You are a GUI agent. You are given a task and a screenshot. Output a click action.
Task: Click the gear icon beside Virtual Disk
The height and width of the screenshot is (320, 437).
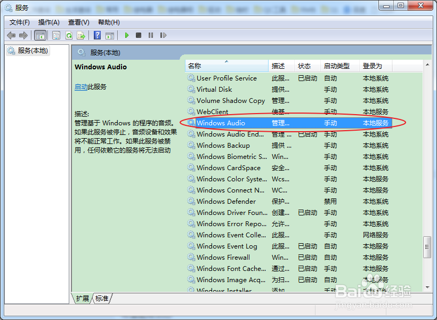[191, 89]
